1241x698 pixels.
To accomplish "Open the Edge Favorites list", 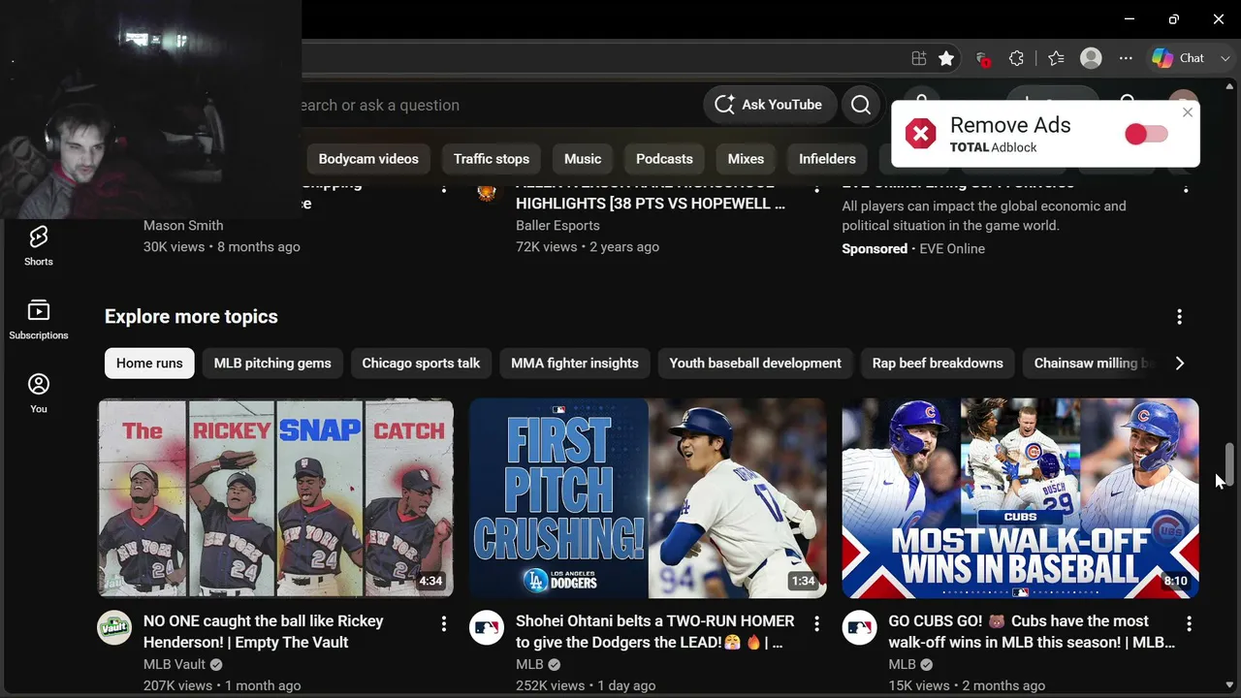I will (1056, 58).
